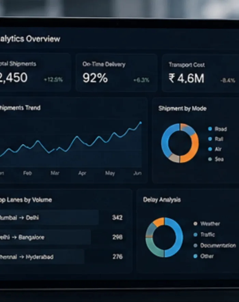Select the Chennai → Hyderabad lane bar
The width and height of the screenshot is (239, 302).
[42, 257]
